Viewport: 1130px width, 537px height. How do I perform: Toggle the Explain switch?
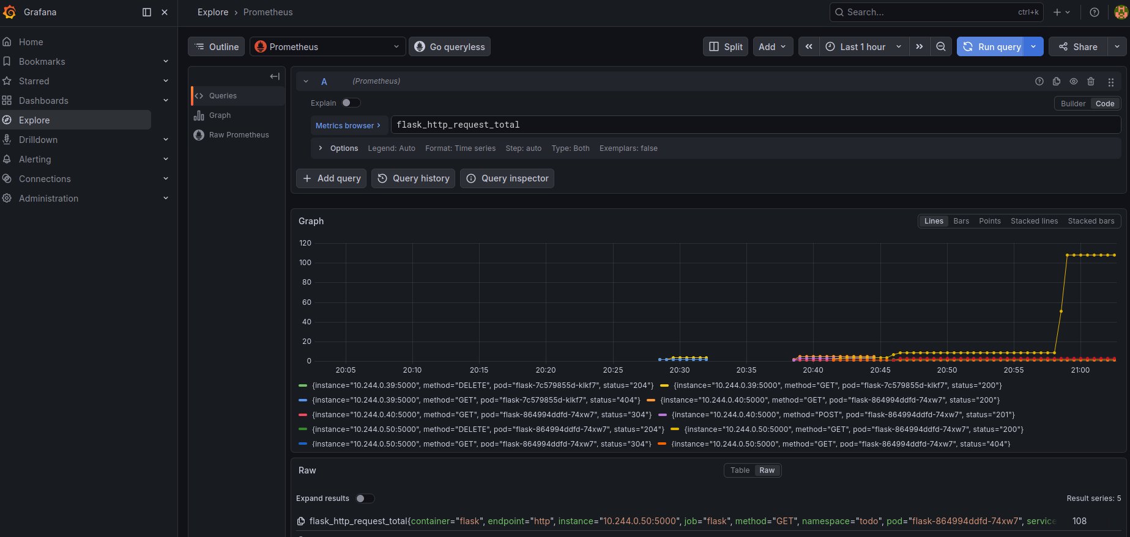point(351,103)
